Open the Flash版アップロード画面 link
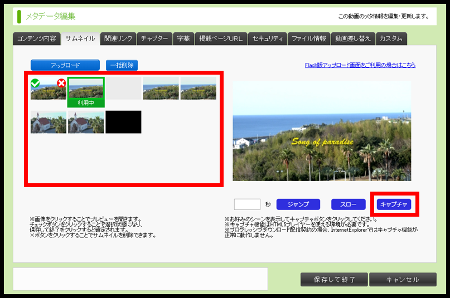 (x=360, y=65)
